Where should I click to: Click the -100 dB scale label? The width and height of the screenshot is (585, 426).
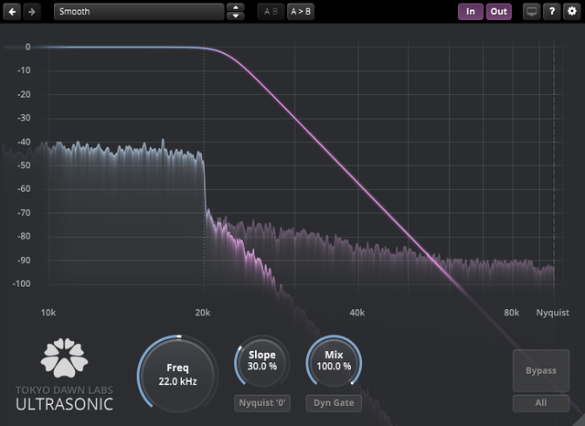(21, 284)
